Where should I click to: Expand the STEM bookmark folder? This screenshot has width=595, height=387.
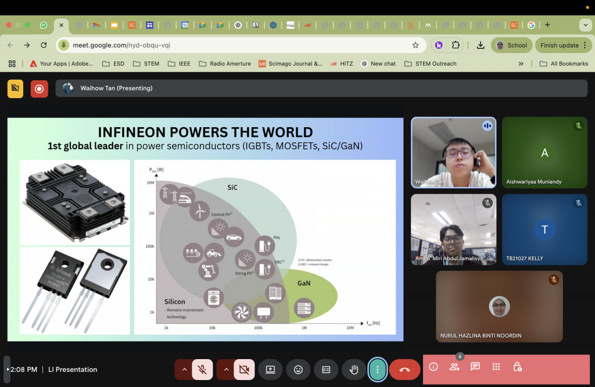coord(146,64)
